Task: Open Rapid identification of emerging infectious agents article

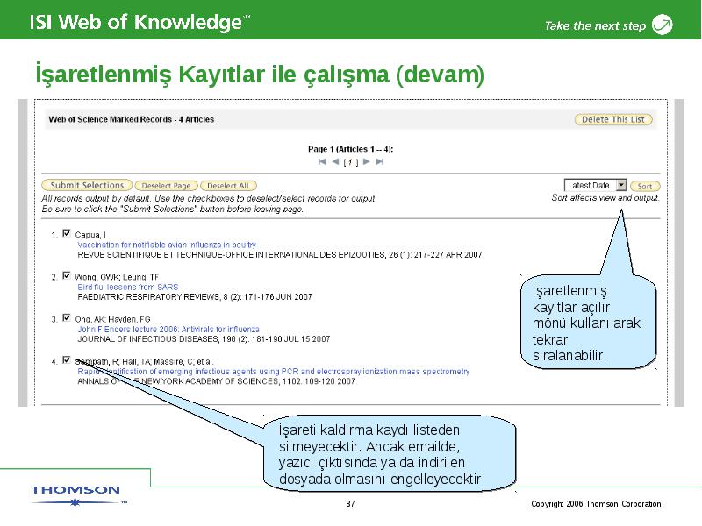Action: pyautogui.click(x=274, y=372)
